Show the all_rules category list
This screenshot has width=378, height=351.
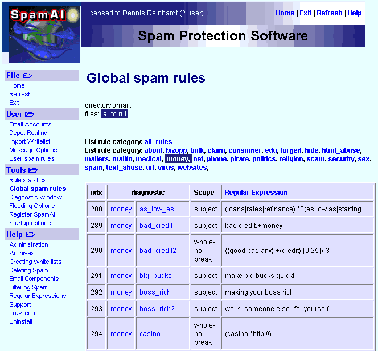click(158, 141)
